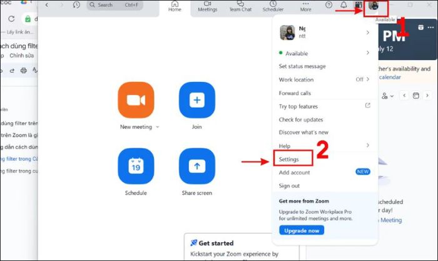
Task: Click the help question mark icon
Action: 329,6
